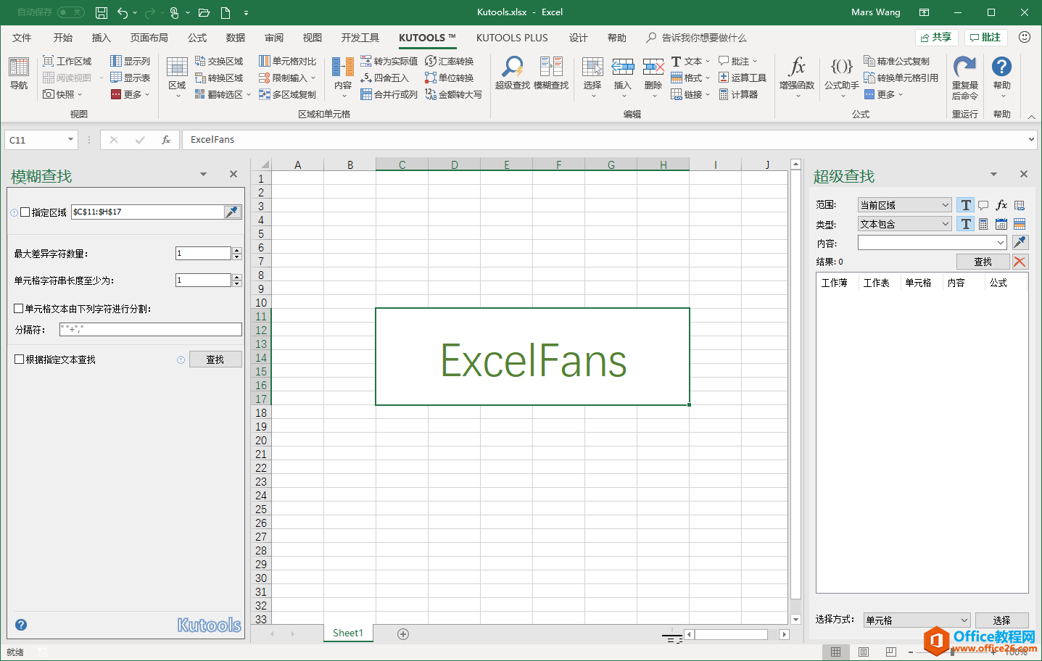1042x661 pixels.
Task: Click the zoom slider in the status bar
Action: 952,652
